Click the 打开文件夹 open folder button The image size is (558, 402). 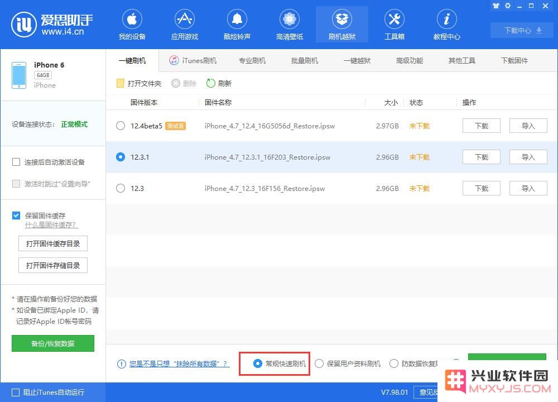click(x=139, y=83)
